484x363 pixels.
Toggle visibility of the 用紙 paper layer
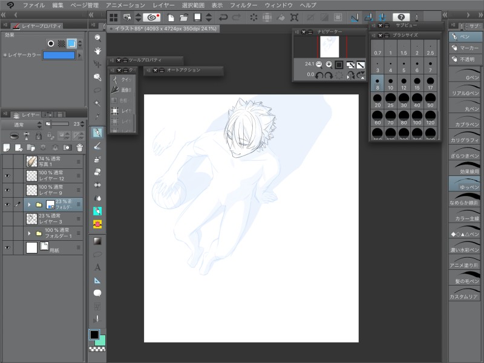7,247
